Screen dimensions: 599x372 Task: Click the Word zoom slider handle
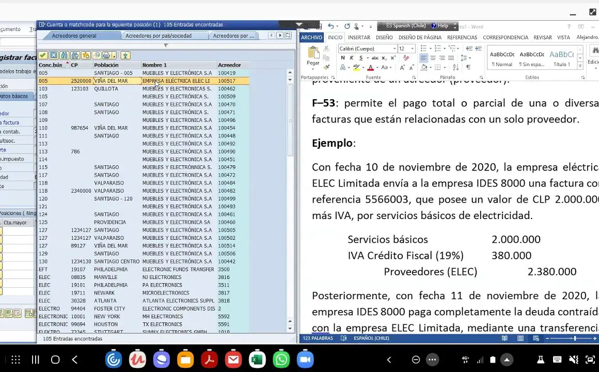(x=575, y=338)
